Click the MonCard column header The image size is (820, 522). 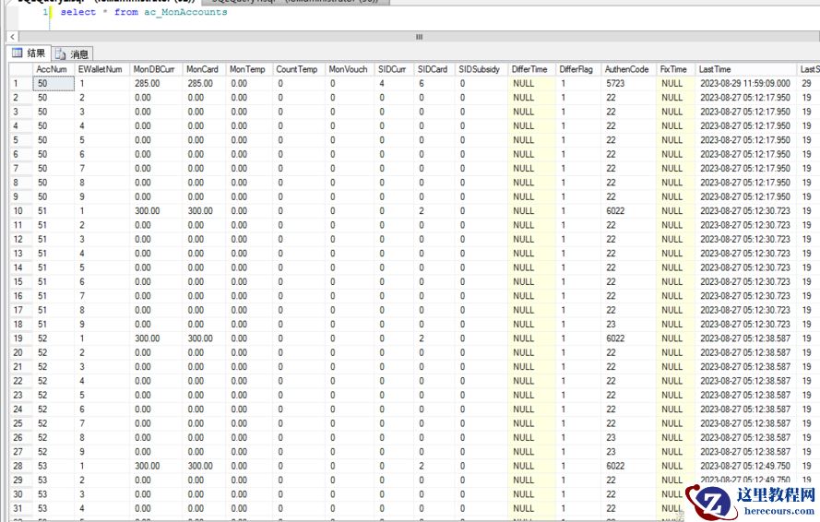pos(202,69)
